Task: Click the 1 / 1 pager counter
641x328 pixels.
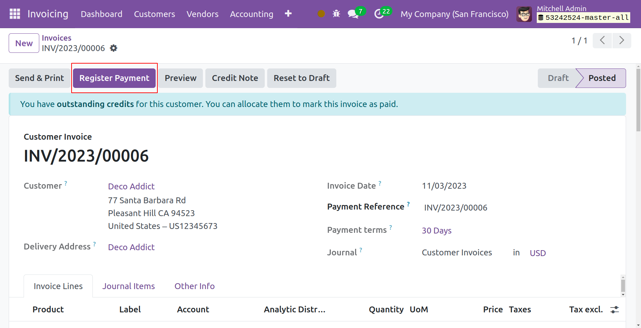Action: pos(579,41)
